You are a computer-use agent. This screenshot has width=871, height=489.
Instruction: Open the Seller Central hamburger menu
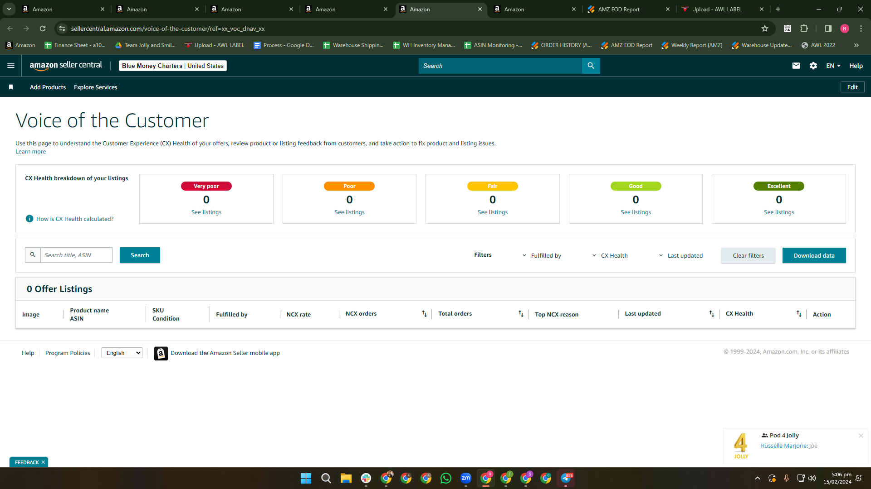click(x=11, y=66)
